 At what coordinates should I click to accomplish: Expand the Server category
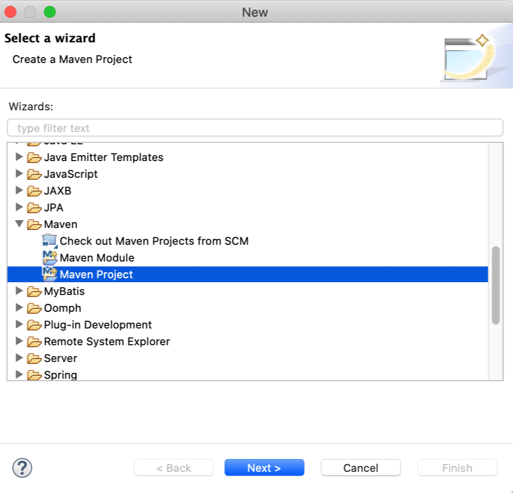click(19, 358)
